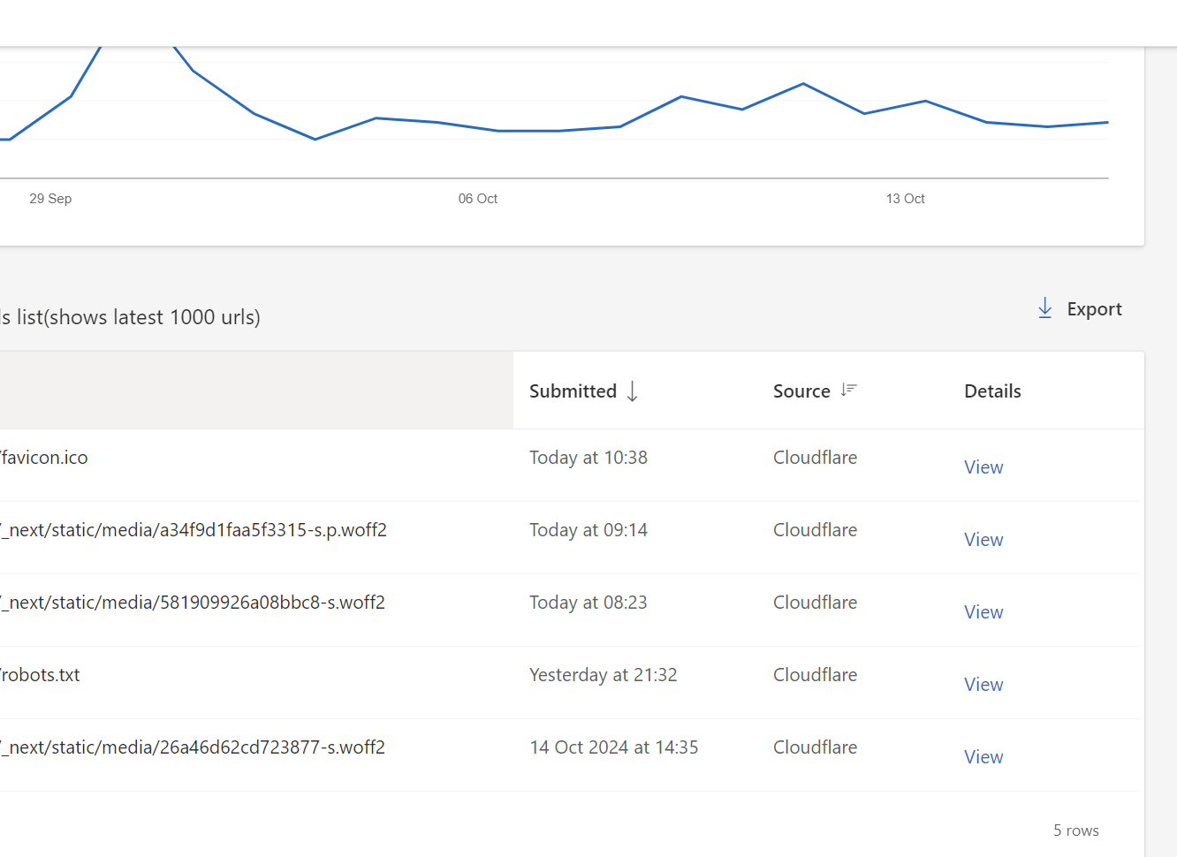The image size is (1177, 857).
Task: Click the Submitted column header text
Action: (573, 391)
